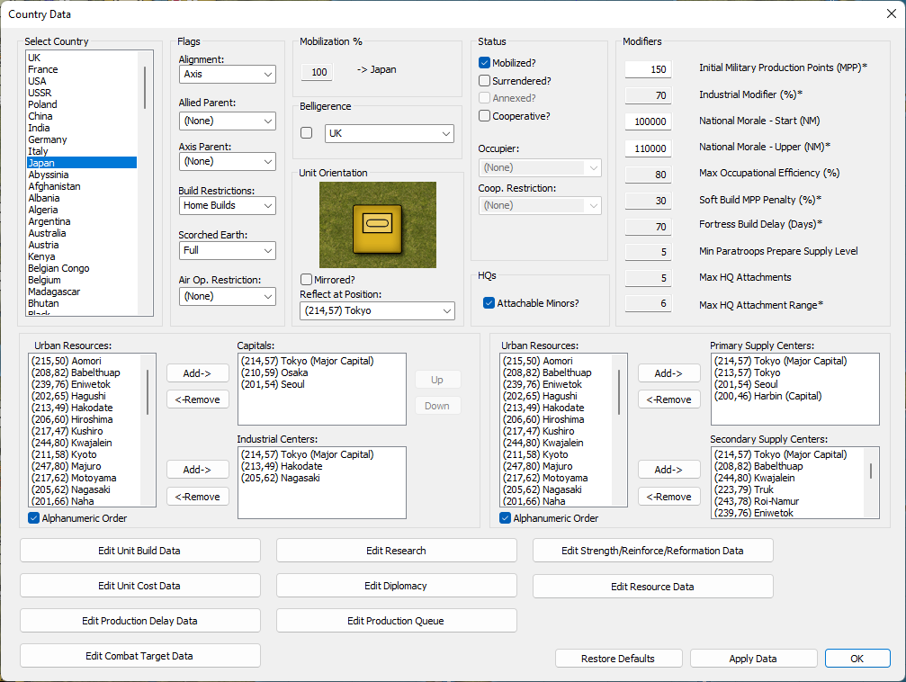The width and height of the screenshot is (906, 682).
Task: Expand the Scorched Earth dropdown
Action: coord(227,250)
